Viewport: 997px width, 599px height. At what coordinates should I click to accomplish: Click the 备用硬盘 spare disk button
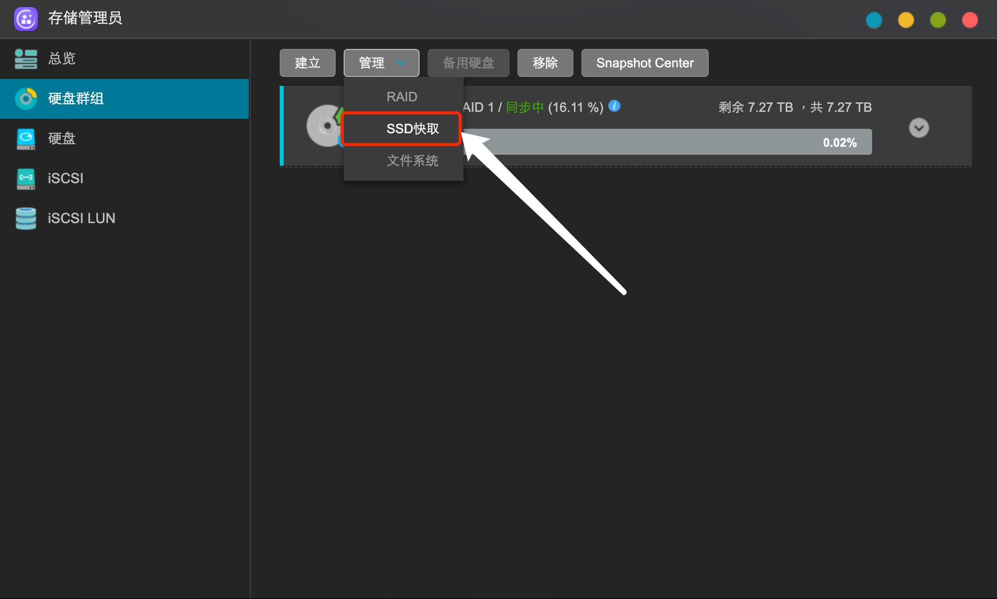[x=468, y=63]
